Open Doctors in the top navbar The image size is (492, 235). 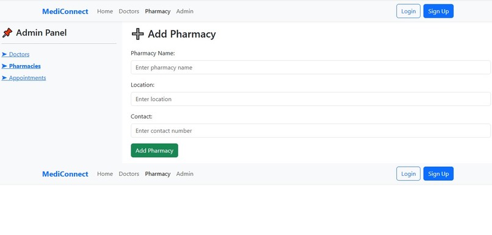[x=129, y=12]
